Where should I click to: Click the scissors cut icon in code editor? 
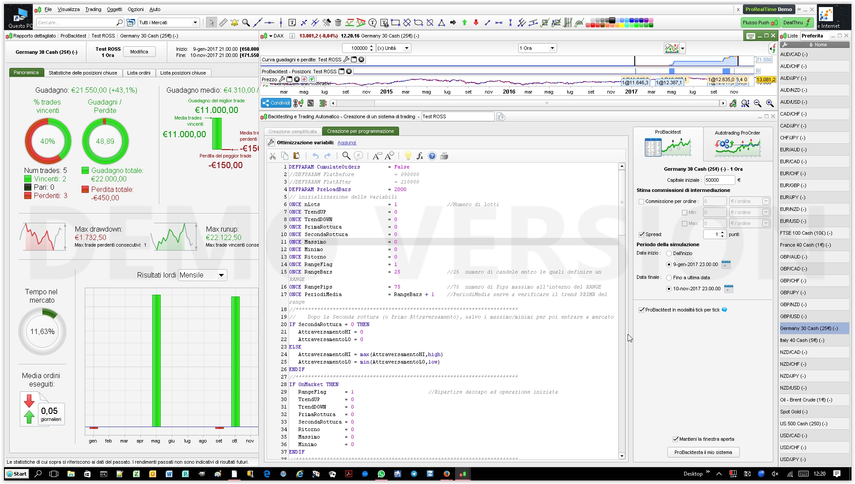pos(273,156)
